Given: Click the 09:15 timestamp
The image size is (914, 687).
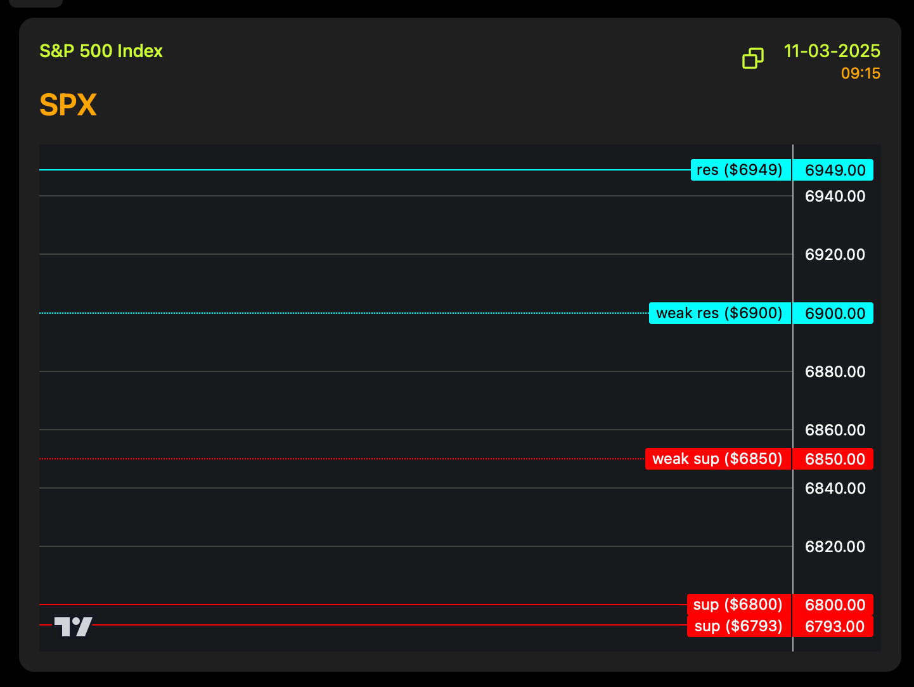Looking at the screenshot, I should point(860,74).
